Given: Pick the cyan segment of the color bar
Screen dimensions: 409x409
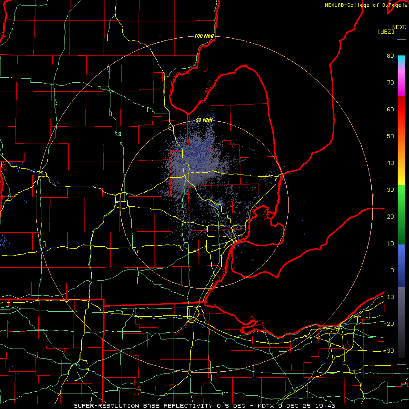Looking at the screenshot, I should click(401, 60).
